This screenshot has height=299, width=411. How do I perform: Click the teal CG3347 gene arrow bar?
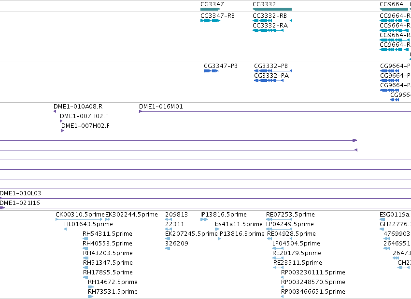(x=210, y=9)
